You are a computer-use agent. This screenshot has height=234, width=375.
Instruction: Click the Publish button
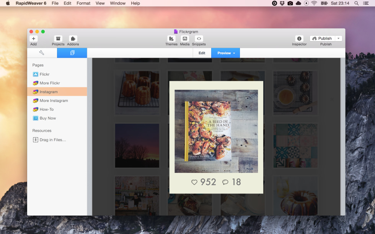(x=322, y=39)
